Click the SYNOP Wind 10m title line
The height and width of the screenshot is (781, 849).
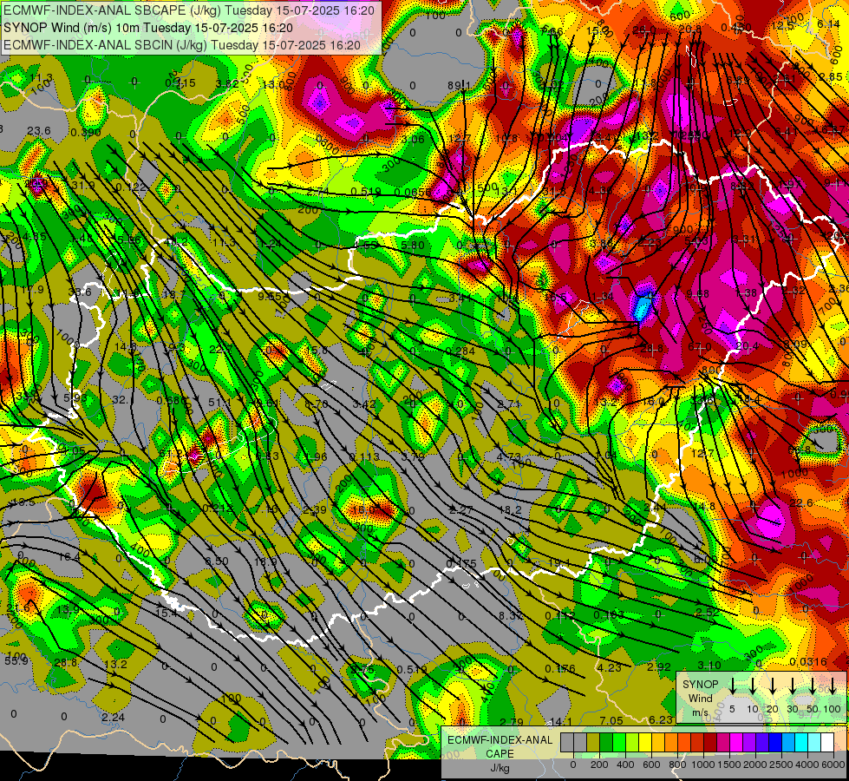148,28
